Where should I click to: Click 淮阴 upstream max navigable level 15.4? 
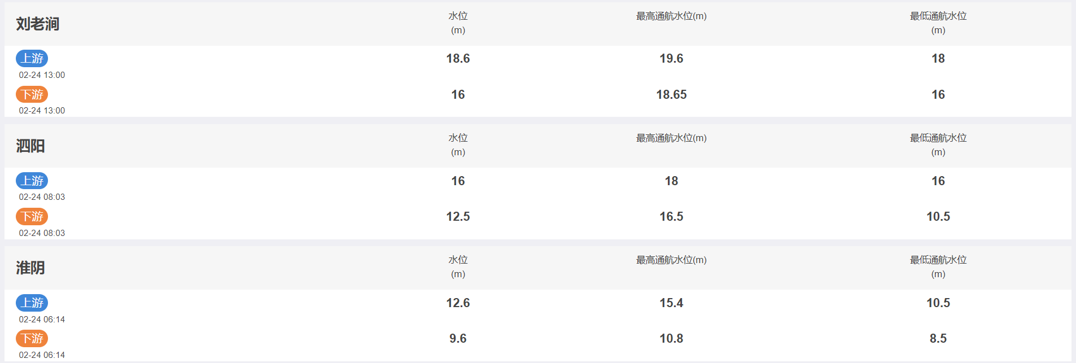(x=671, y=303)
